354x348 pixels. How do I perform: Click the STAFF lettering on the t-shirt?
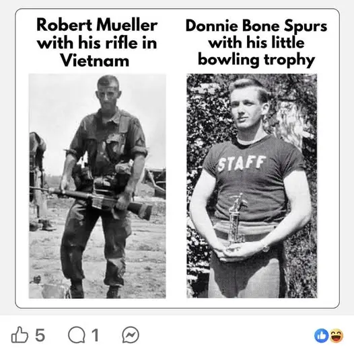pos(242,163)
